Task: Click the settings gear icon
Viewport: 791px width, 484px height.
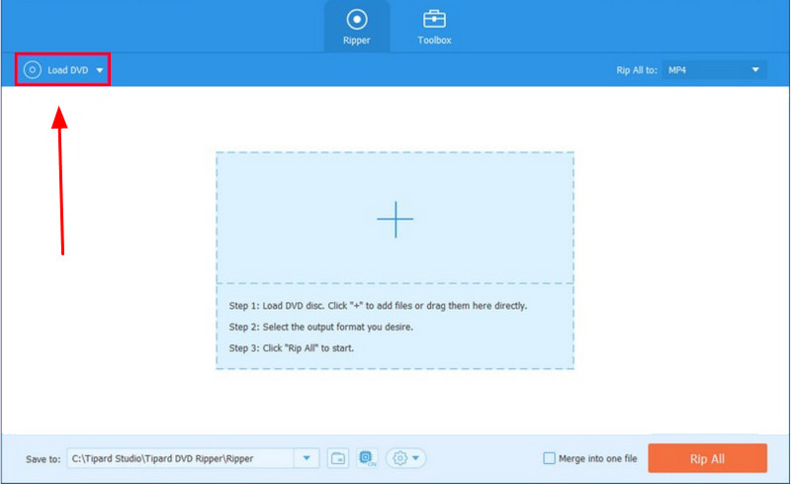Action: click(x=399, y=458)
